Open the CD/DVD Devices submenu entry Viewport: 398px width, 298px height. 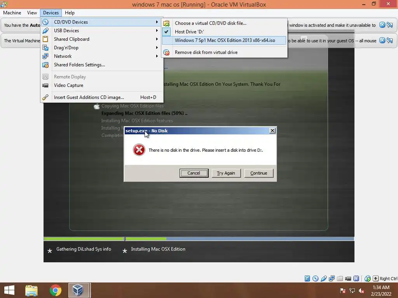(x=101, y=22)
